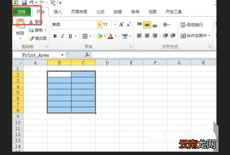Click the align text left icon
Viewport: 230px width, 155px height.
[x=140, y=36]
